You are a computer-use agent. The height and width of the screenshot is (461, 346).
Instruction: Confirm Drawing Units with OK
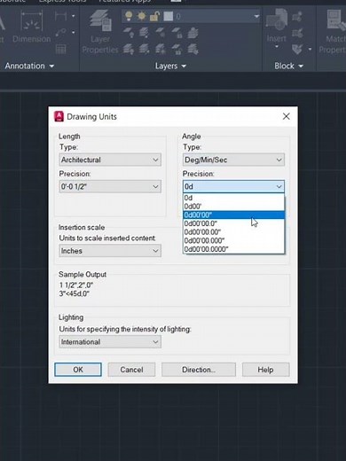click(78, 370)
